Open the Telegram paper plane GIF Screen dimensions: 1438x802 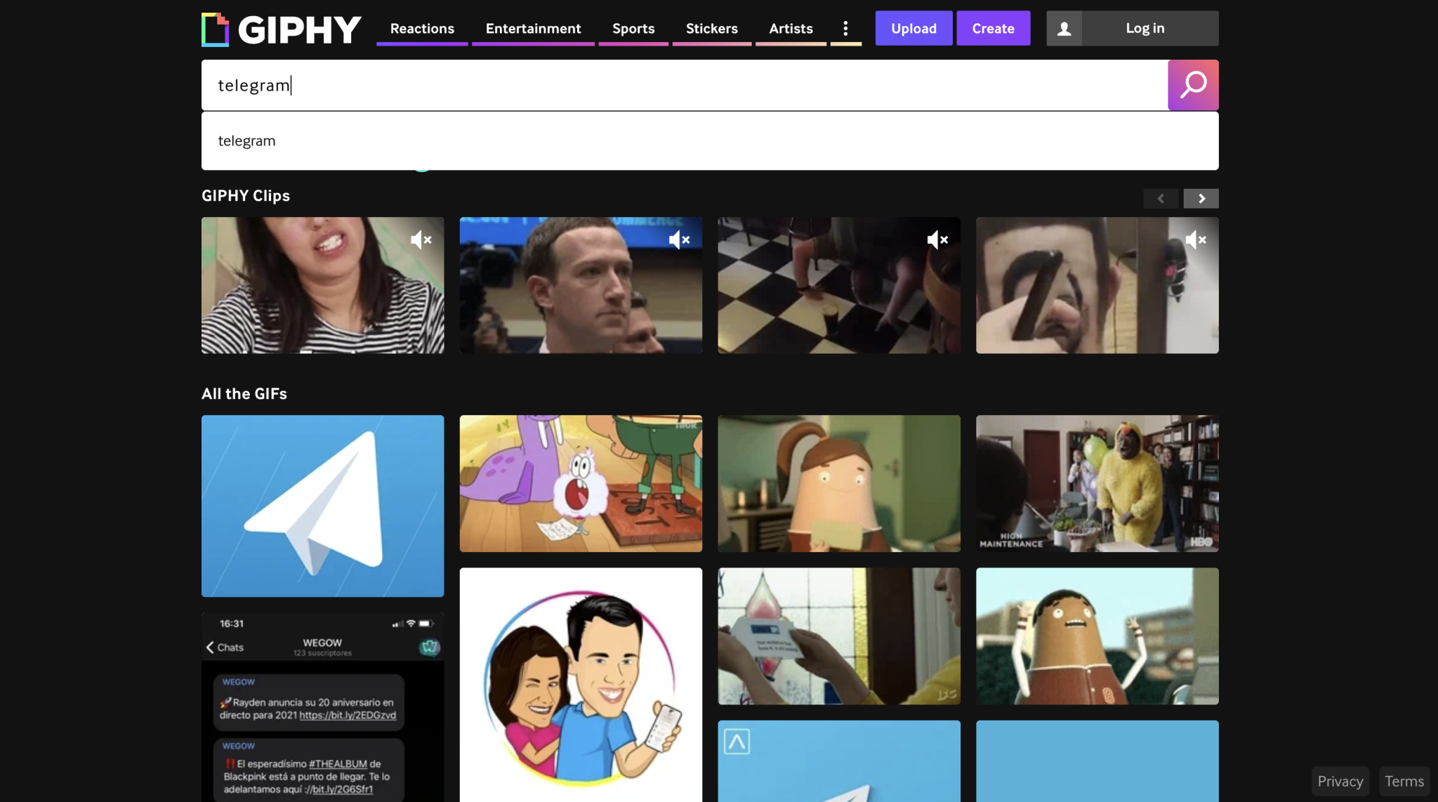322,506
